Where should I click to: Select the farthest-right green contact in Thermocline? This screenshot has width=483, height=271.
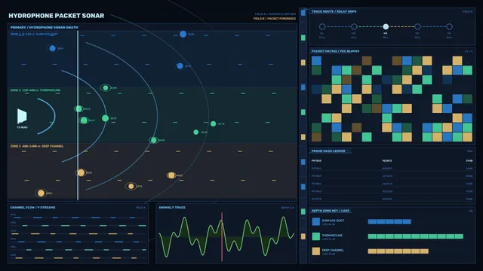click(213, 123)
